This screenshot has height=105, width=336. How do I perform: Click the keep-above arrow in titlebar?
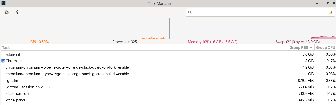(x=317, y=3)
